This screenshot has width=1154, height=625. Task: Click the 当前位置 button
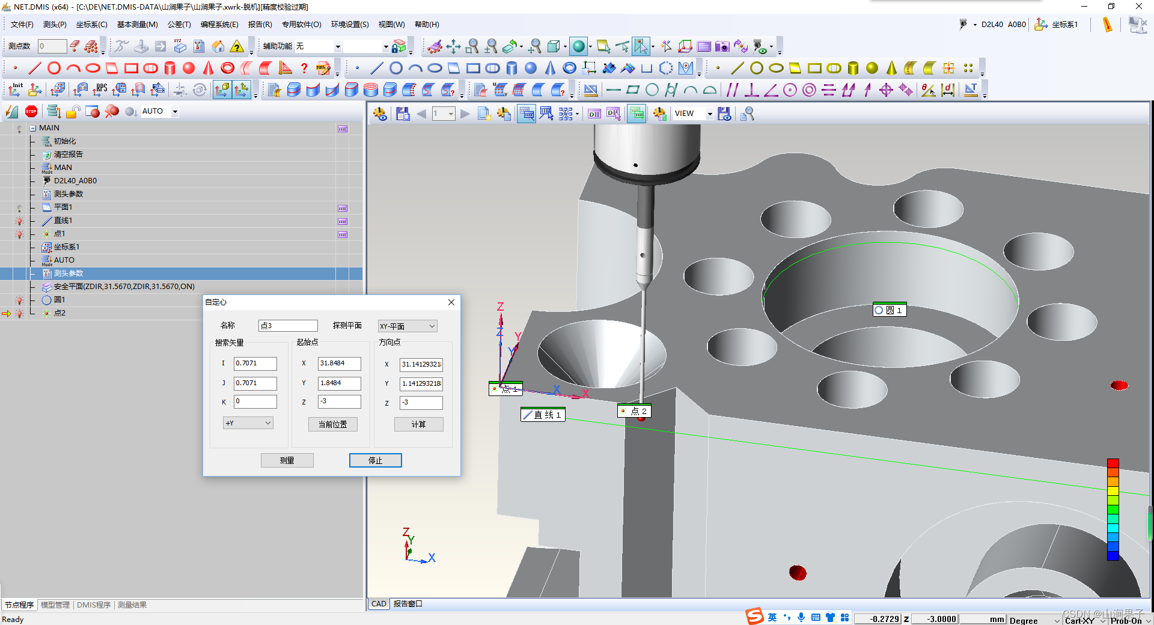tap(333, 424)
